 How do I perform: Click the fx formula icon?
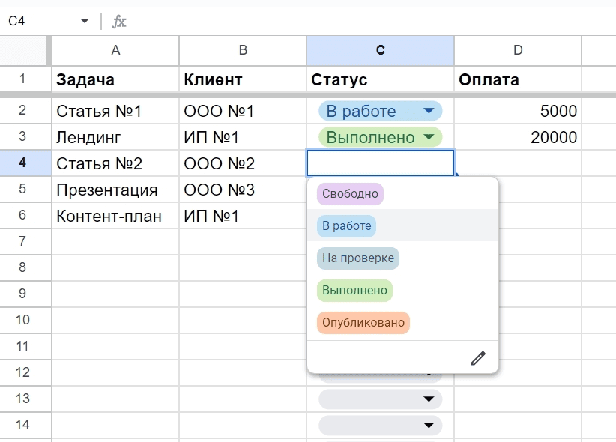(x=119, y=21)
